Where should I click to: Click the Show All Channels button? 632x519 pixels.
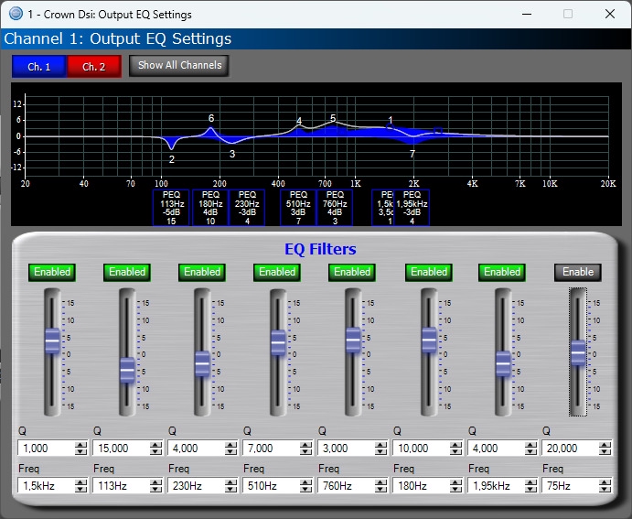[179, 65]
